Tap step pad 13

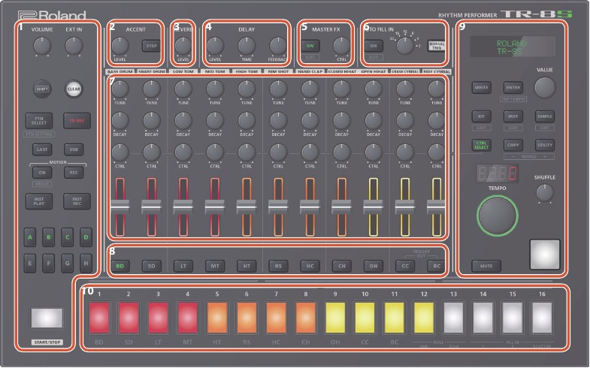(453, 318)
